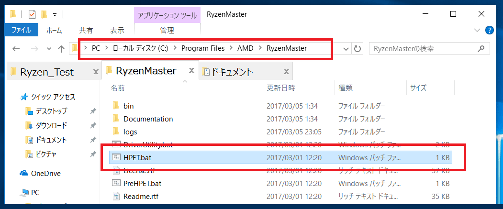Open the recent locations dropdown arrow
Viewport: 503px width, 209px height.
point(49,49)
